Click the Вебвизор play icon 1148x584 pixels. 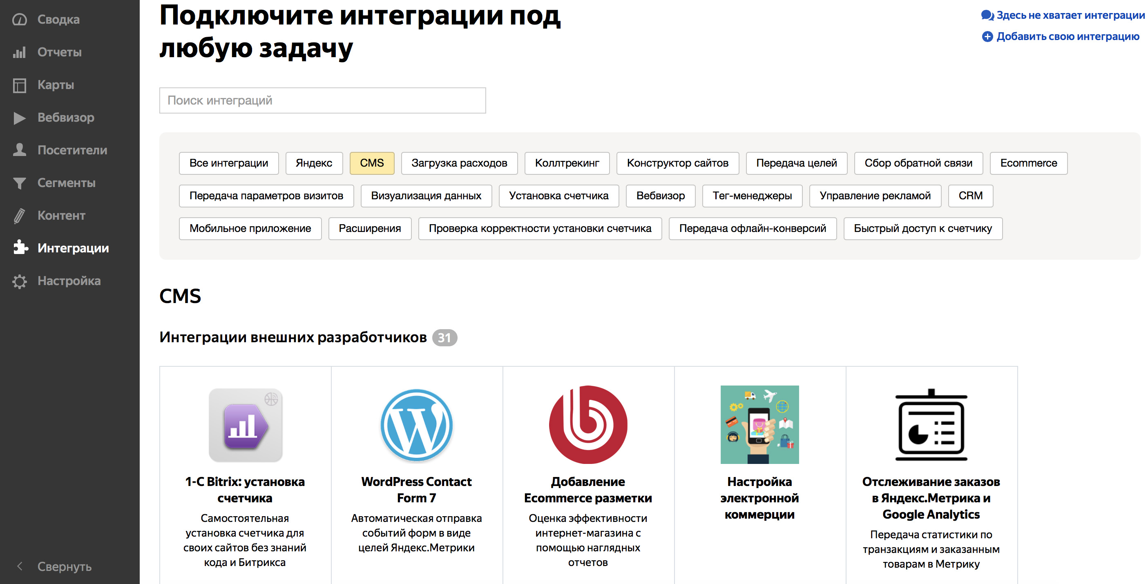[x=20, y=118]
